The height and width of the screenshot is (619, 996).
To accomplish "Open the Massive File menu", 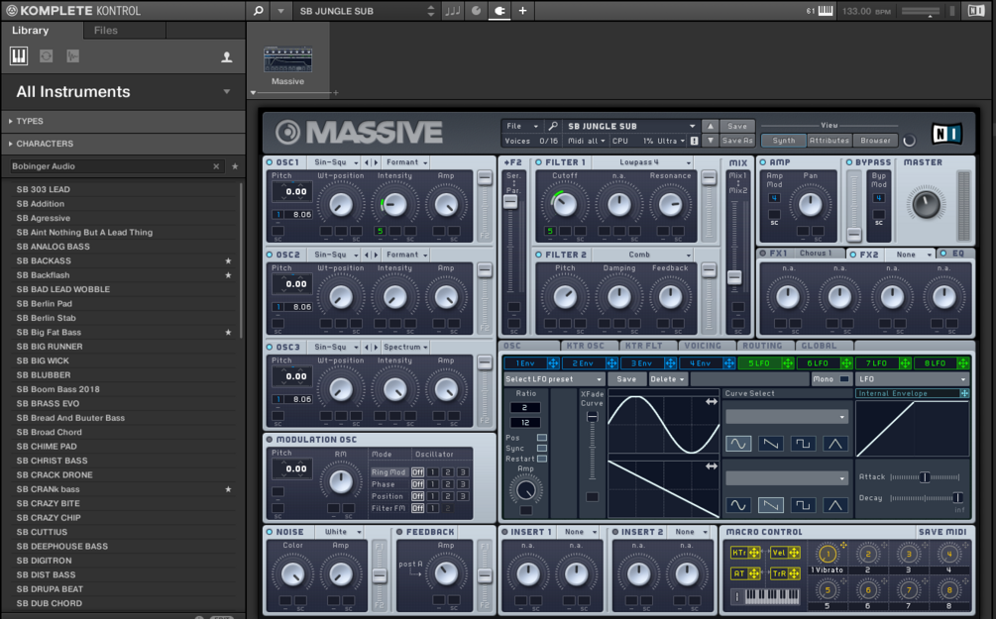I will click(522, 126).
